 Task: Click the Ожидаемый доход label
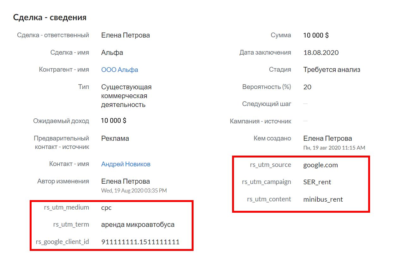[x=61, y=121]
